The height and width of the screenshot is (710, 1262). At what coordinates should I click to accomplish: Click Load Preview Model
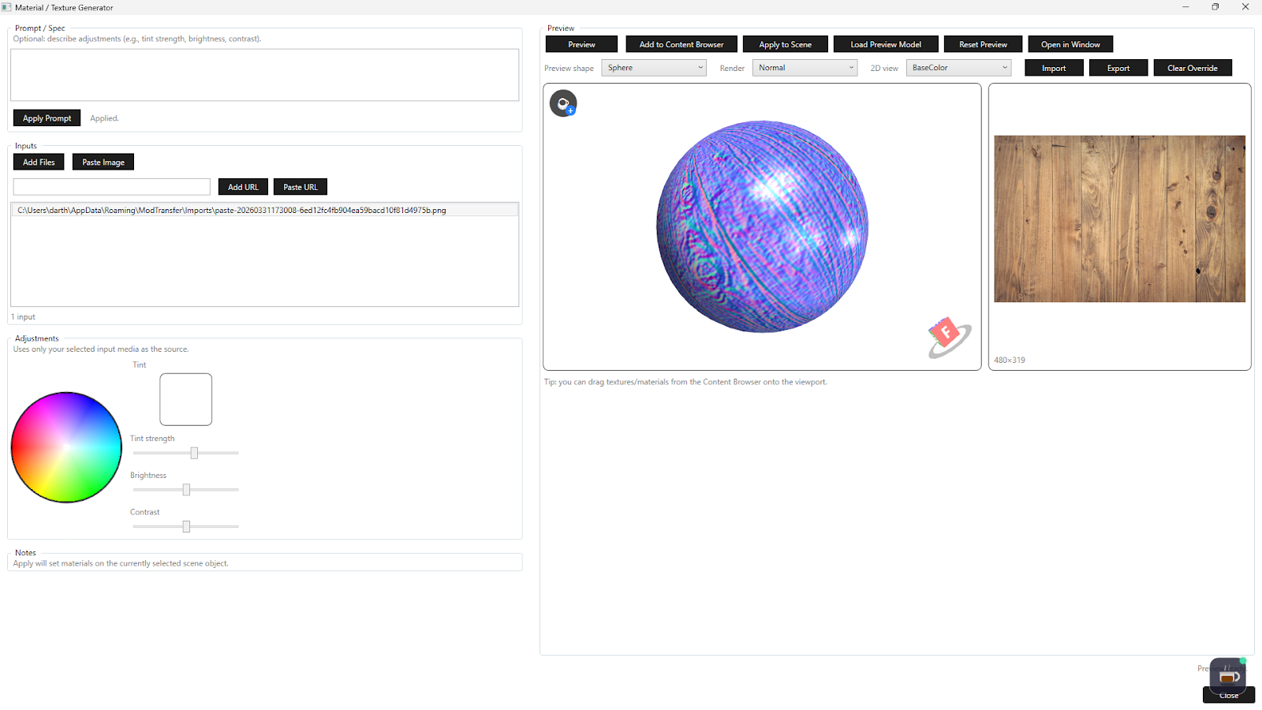[885, 43]
